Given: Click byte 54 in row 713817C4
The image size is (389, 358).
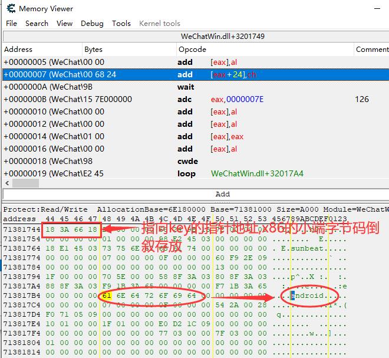Looking at the screenshot, I should tap(220, 305).
